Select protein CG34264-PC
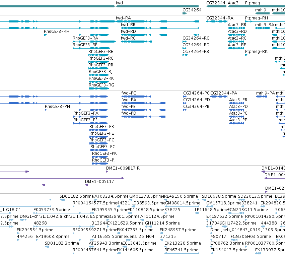Image resolution: width=285 pixels, height=255 pixels. [x=185, y=97]
